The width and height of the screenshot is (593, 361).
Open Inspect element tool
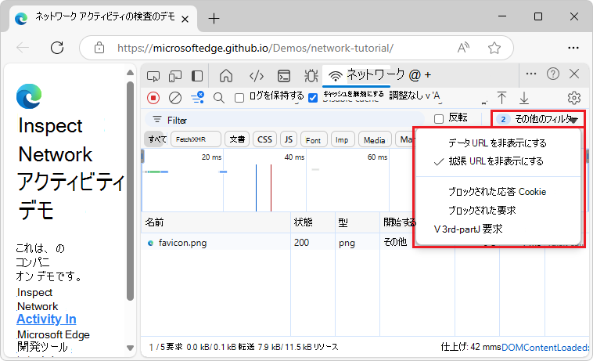(x=153, y=76)
